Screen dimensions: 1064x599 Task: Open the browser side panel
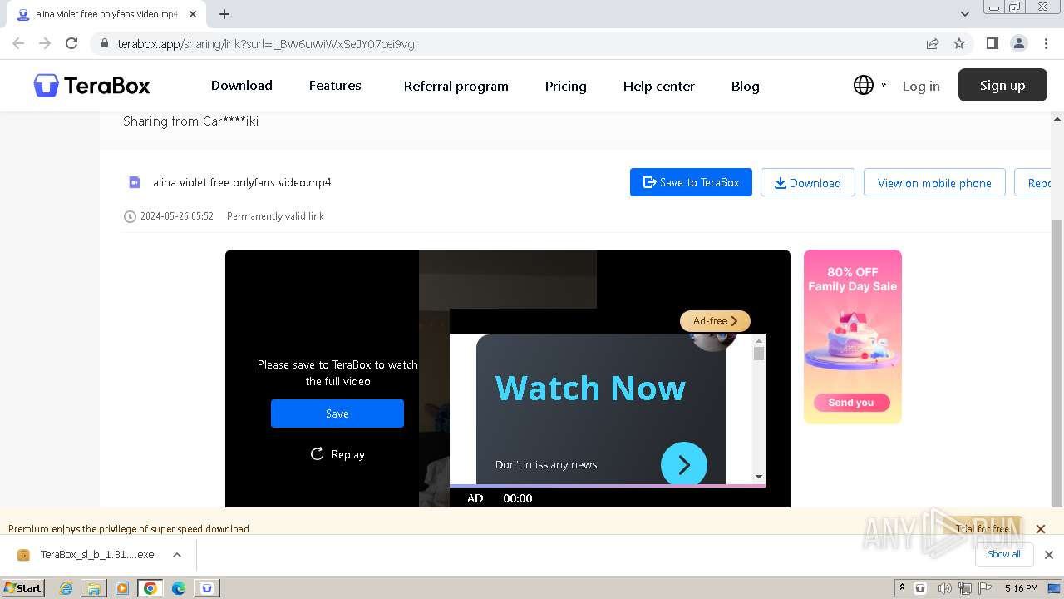(992, 43)
